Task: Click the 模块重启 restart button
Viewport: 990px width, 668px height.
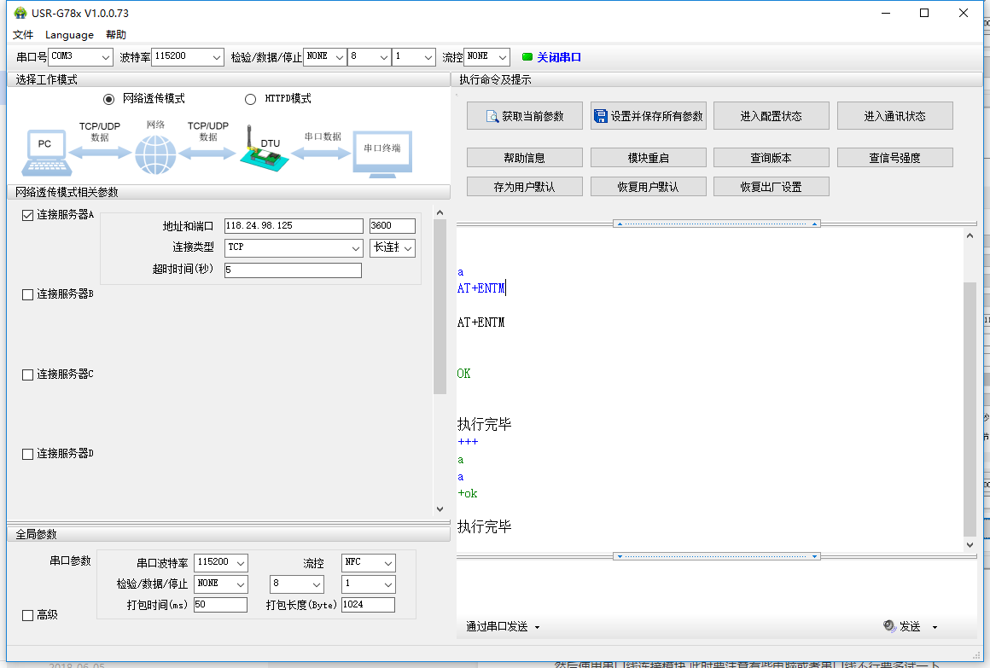Action: coord(647,157)
